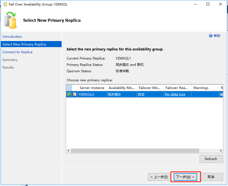The image size is (228, 186).
Task: Select the Select New Primary Replica step
Action: [24, 44]
